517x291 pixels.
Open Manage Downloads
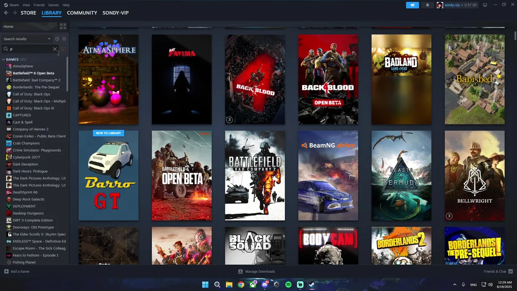click(256, 271)
